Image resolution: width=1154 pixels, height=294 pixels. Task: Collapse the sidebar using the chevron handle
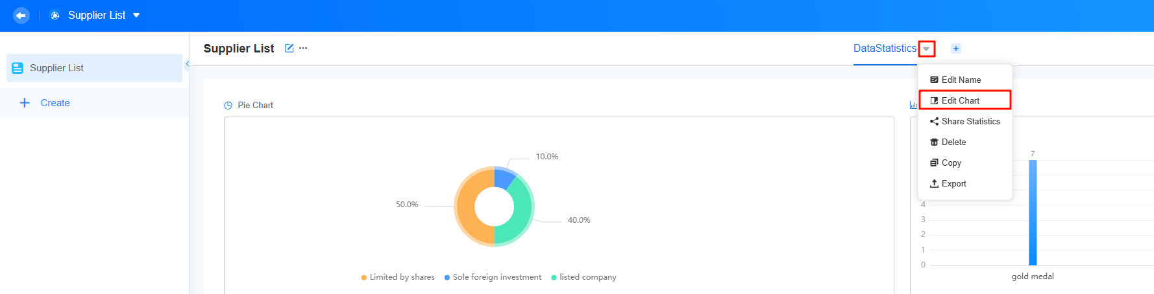(x=187, y=63)
